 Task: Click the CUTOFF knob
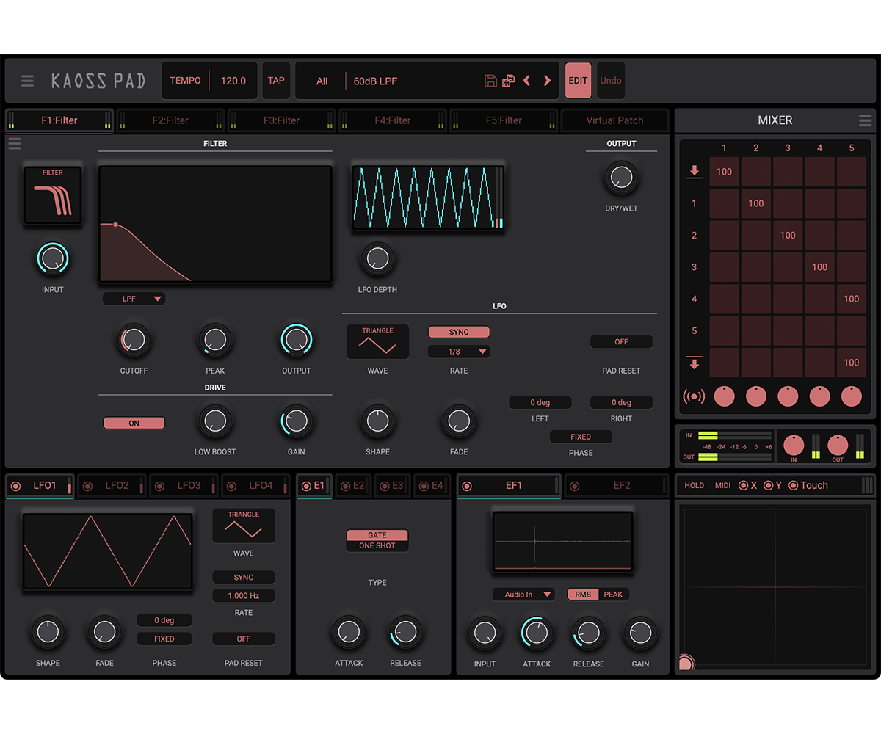(x=134, y=340)
